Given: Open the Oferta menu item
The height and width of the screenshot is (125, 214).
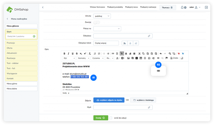Looking at the screenshot, I should point(21,48).
